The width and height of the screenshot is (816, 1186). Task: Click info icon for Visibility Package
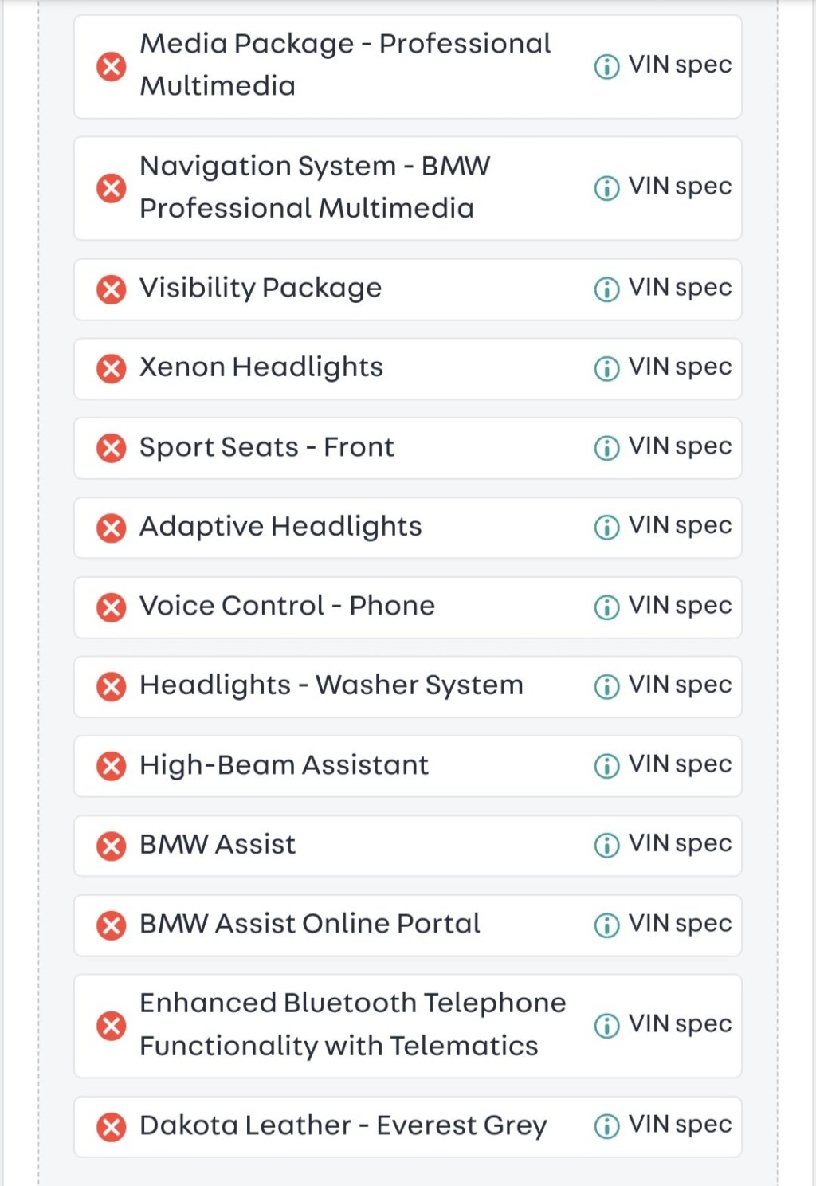(x=606, y=289)
